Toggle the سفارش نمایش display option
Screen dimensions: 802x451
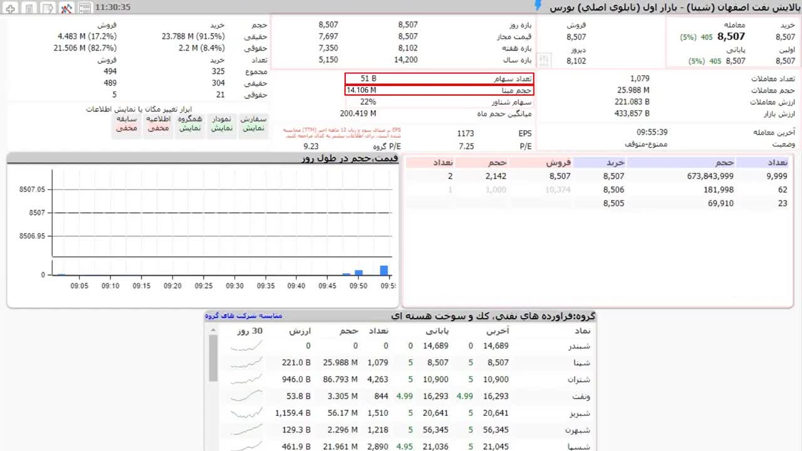coord(254,123)
